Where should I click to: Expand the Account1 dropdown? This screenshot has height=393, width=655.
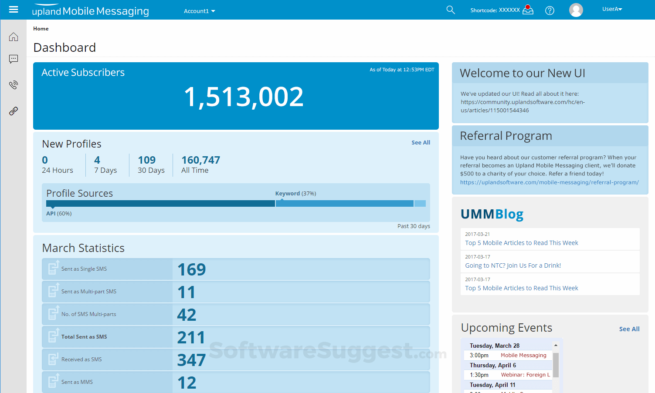(199, 11)
